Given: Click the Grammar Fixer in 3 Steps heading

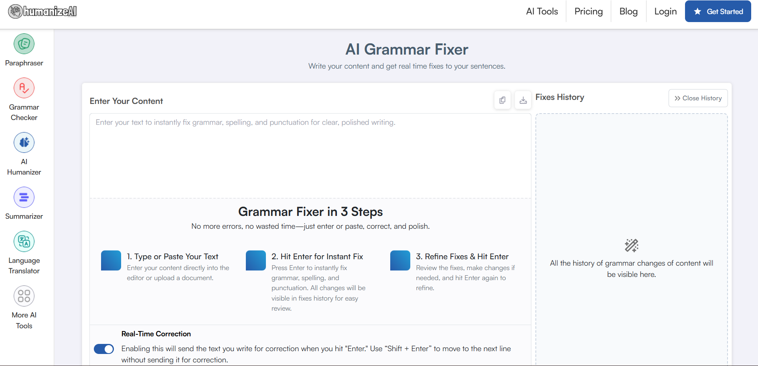Looking at the screenshot, I should click(310, 211).
